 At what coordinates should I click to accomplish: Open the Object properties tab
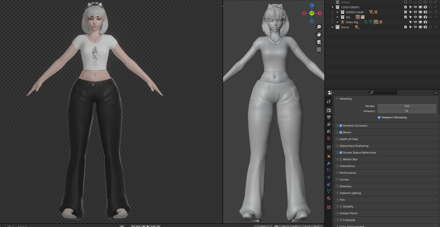click(x=329, y=156)
